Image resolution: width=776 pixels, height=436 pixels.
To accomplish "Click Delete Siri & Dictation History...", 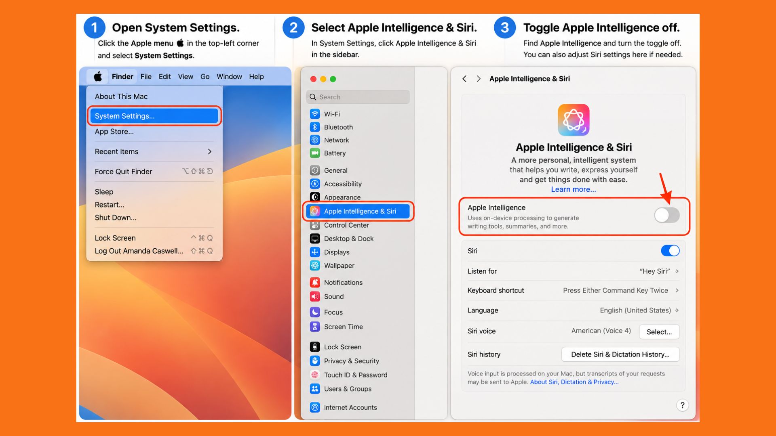I will [620, 354].
